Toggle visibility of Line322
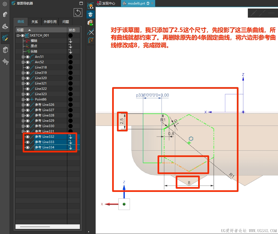 click(28, 89)
